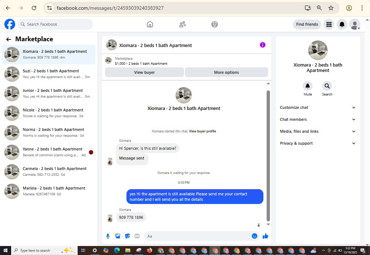Open the Windows Start button
This screenshot has width=370, height=255.
pyautogui.click(x=5, y=250)
